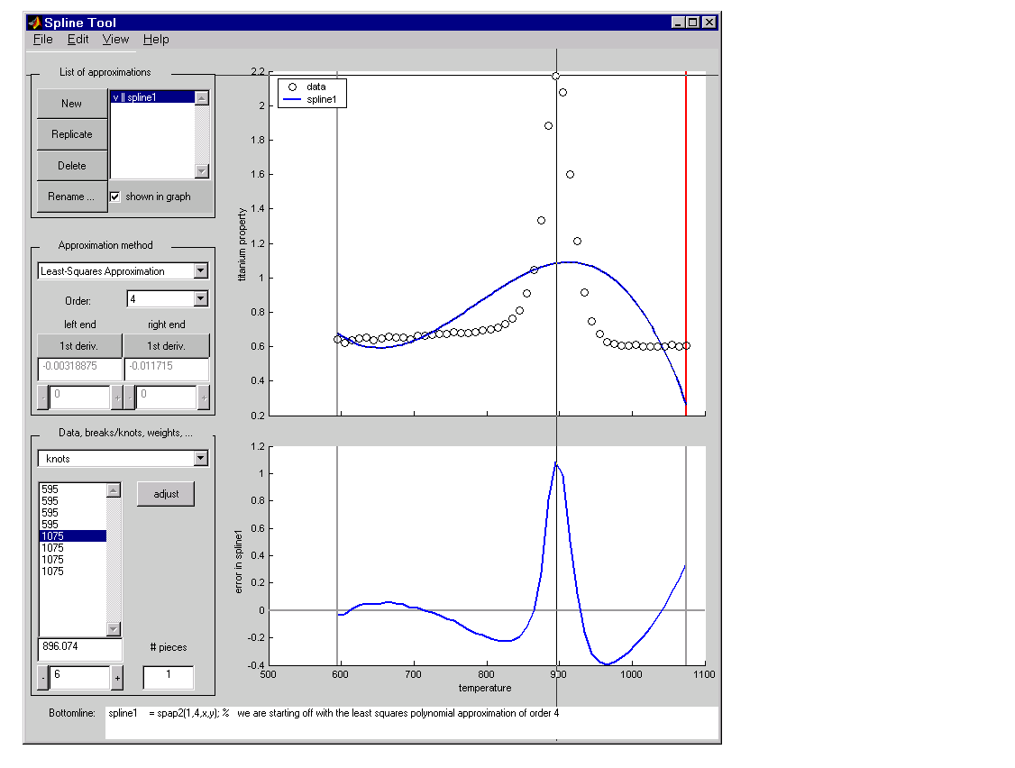Open the File menu
The image size is (1015, 768).
coord(43,40)
